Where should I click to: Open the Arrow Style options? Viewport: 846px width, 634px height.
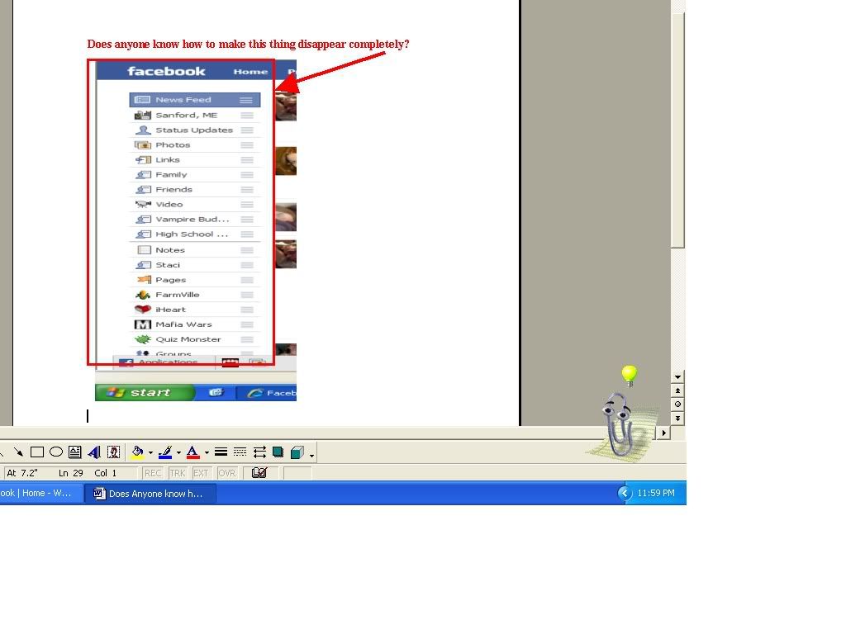click(259, 452)
